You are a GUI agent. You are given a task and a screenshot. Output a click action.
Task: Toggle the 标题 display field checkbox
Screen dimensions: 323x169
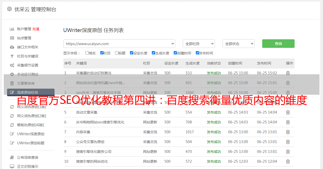[x=117, y=53]
